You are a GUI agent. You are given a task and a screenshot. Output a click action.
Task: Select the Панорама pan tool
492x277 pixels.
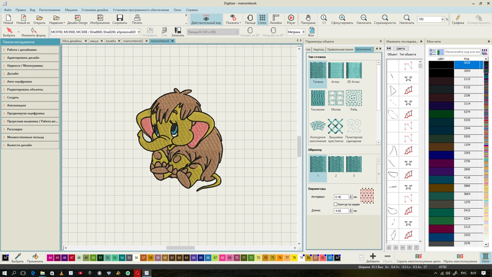(x=308, y=19)
